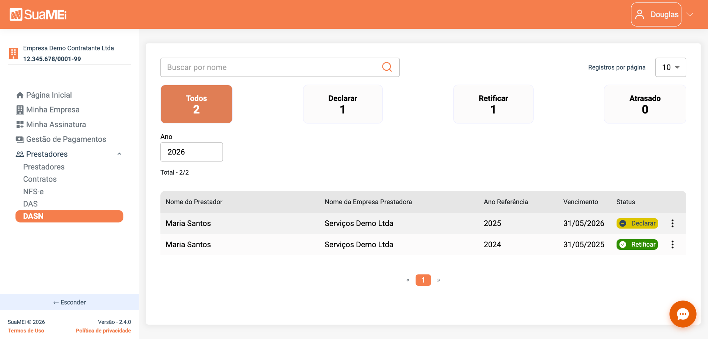Filter by Declarar card
The image size is (708, 339).
pyautogui.click(x=343, y=104)
